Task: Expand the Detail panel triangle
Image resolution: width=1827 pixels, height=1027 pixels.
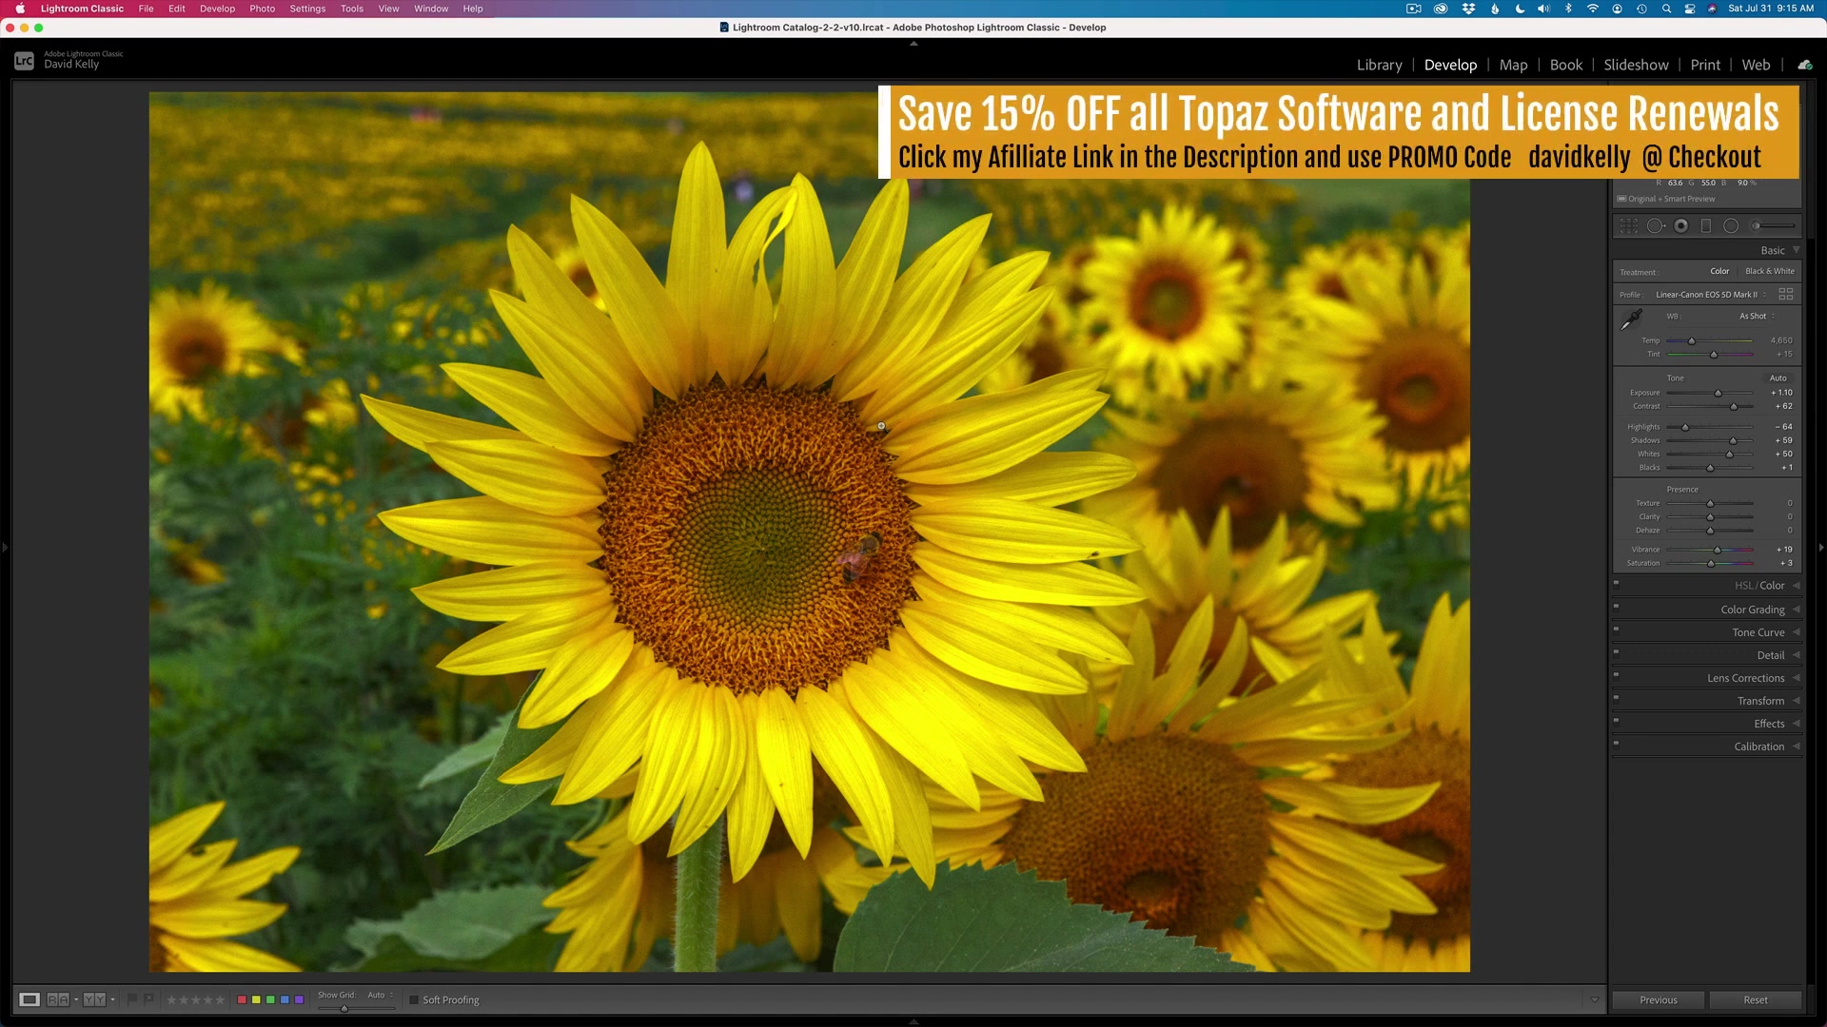Action: 1797,655
